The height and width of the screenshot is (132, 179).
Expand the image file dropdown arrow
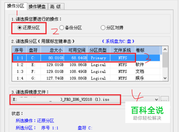(x=156, y=99)
